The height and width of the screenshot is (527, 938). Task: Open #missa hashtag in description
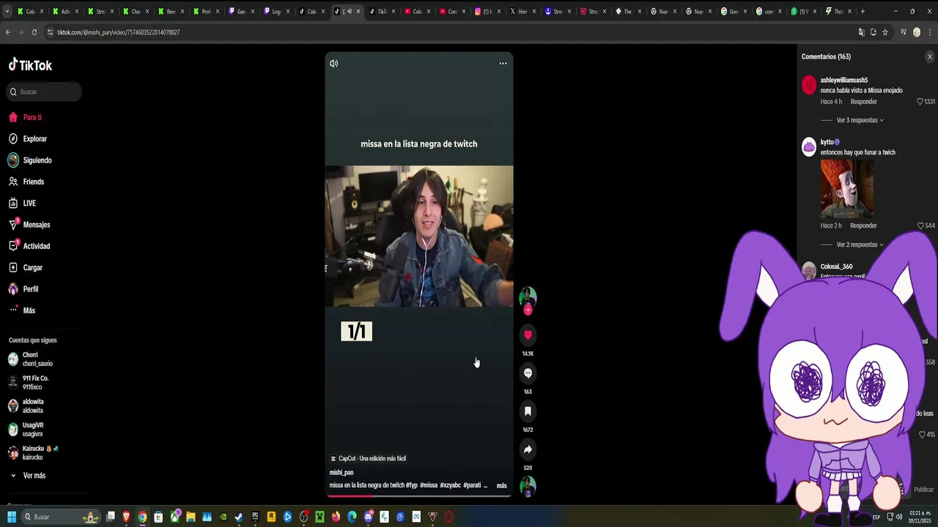(x=429, y=485)
